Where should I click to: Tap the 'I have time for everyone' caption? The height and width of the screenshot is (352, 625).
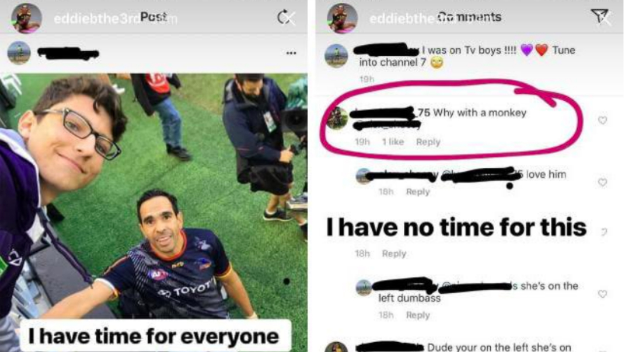tap(154, 336)
